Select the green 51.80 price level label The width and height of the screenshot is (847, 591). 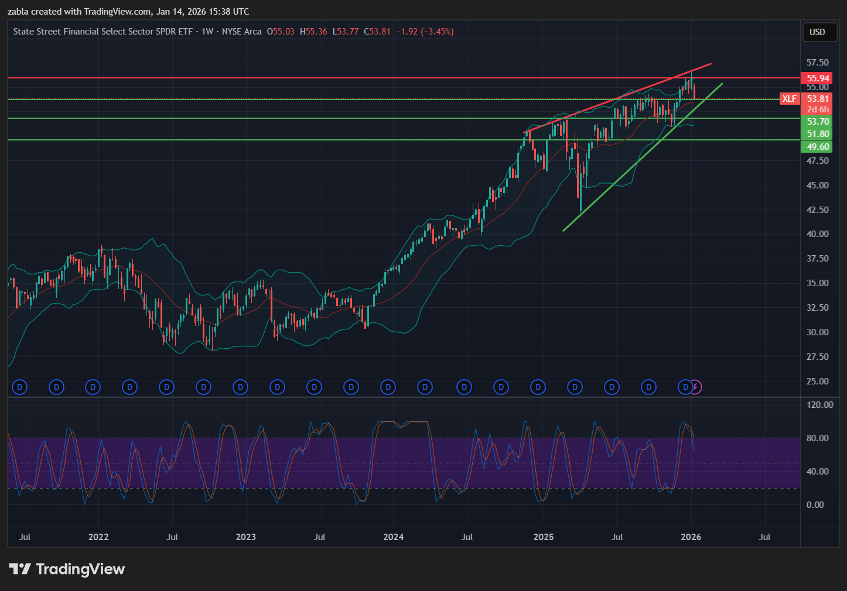(817, 134)
